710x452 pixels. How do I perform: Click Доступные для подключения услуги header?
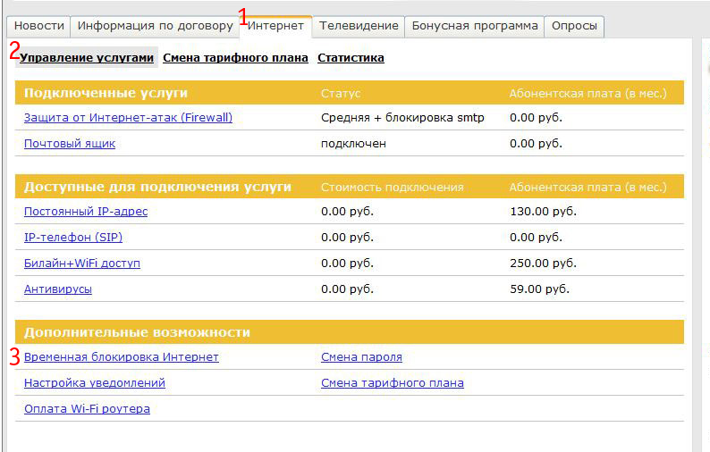pos(157,187)
